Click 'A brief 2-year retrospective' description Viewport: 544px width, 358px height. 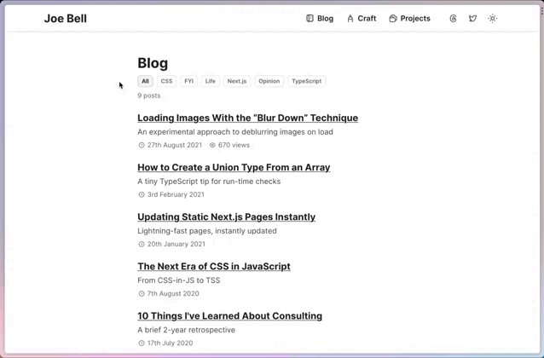click(x=186, y=330)
